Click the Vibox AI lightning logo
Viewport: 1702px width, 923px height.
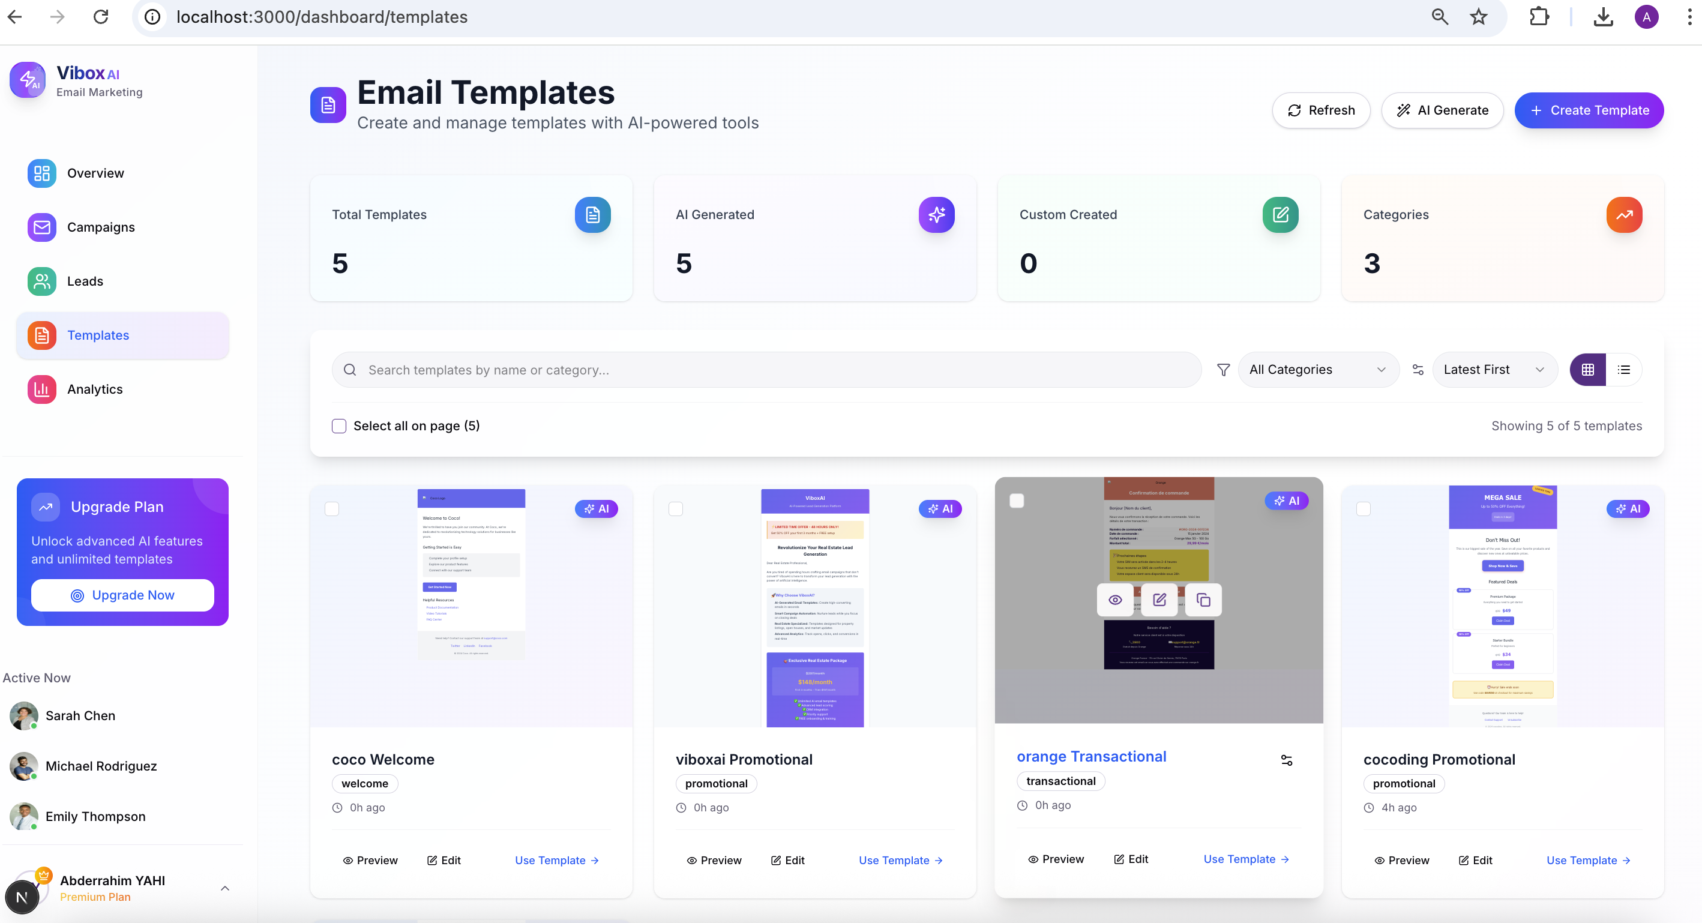point(28,80)
